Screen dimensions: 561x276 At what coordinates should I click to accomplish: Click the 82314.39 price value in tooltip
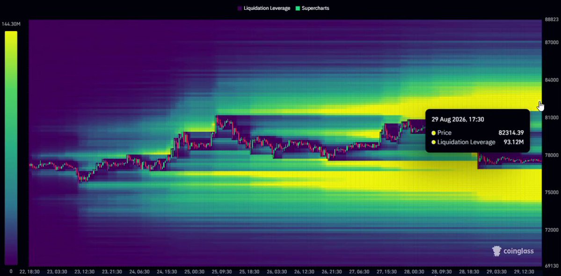[x=511, y=133]
